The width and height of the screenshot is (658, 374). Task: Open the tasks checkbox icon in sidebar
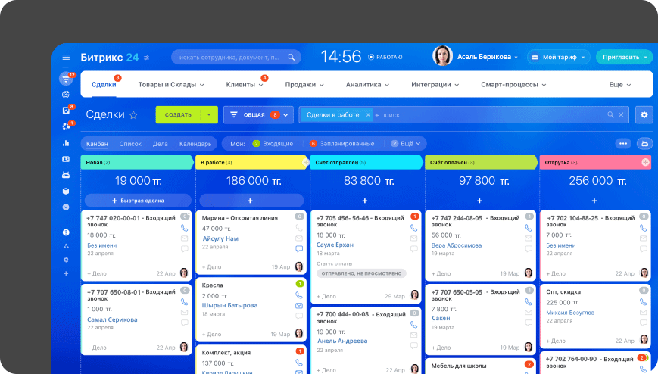(66, 110)
